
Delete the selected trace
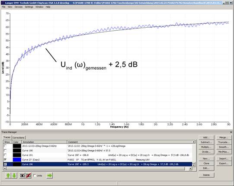pos(206,175)
